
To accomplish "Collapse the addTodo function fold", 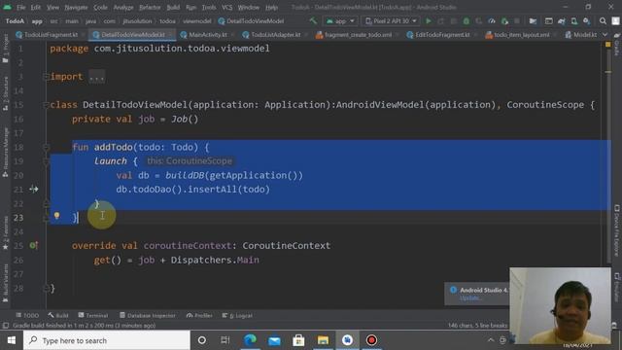I will click(46, 147).
